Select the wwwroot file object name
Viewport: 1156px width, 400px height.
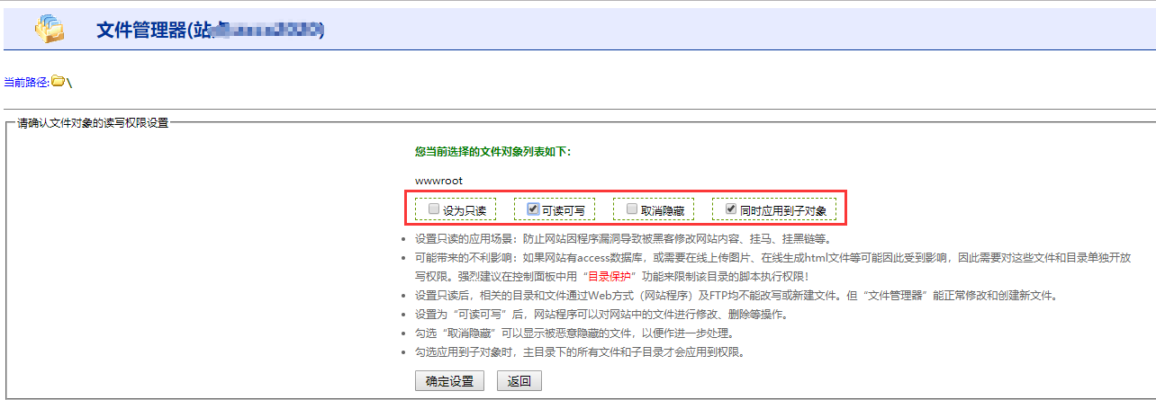(x=438, y=181)
